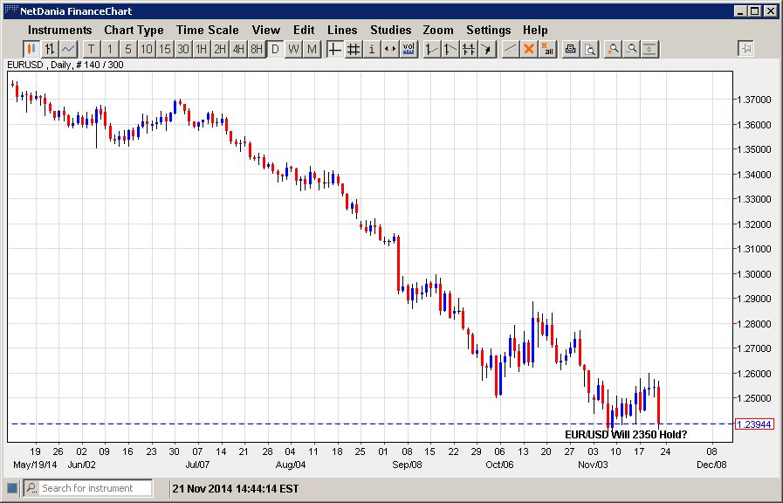Click the NetDania FinanceChart title bar text
This screenshot has width=783, height=503.
coord(76,11)
